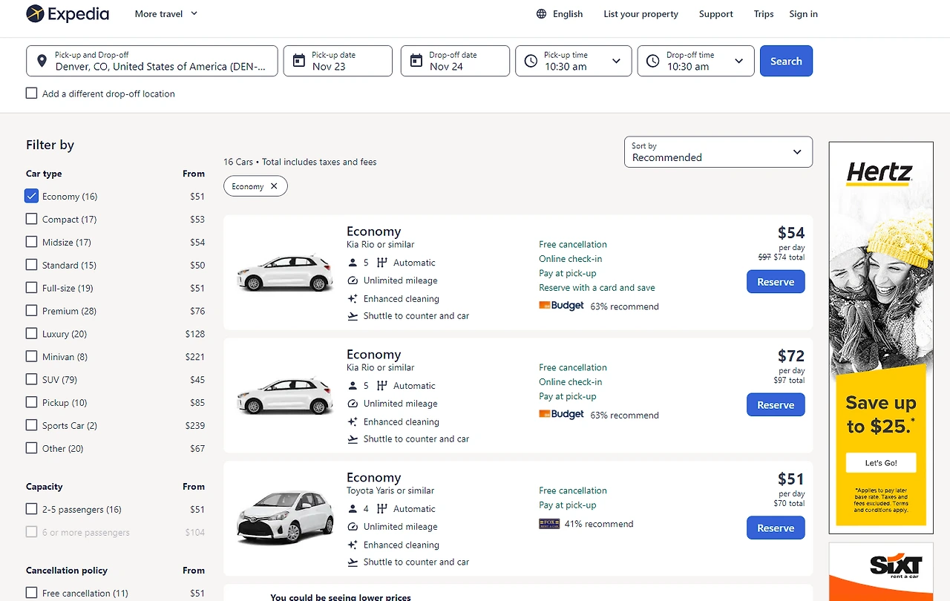Image resolution: width=950 pixels, height=601 pixels.
Task: Remove the Economy filter chip
Action: (274, 186)
